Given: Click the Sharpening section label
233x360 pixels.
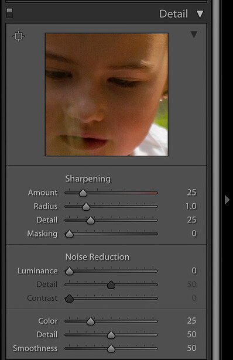Looking at the screenshot, I should pyautogui.click(x=88, y=179).
